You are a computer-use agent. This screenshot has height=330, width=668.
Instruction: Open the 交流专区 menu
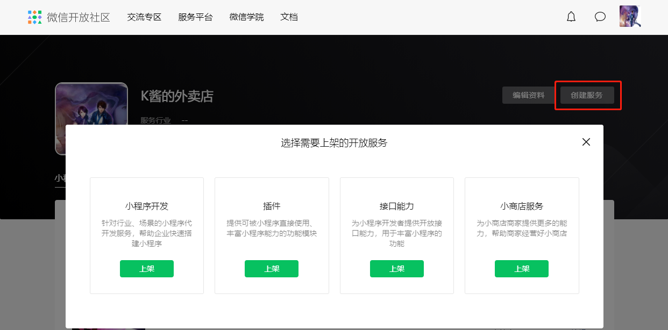coord(144,17)
